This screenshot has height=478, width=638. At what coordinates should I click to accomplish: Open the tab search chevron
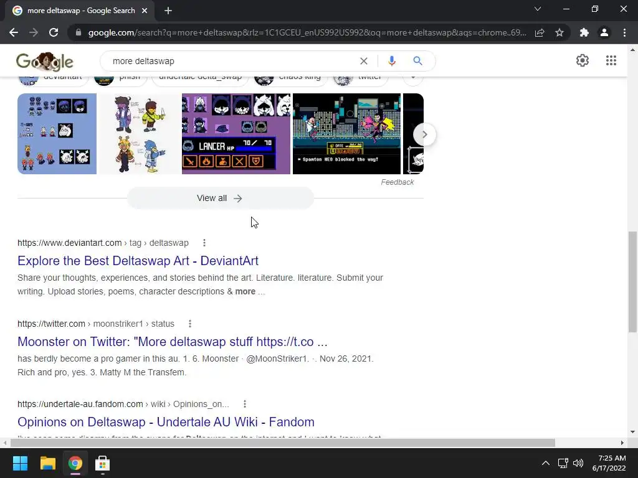tap(538, 9)
